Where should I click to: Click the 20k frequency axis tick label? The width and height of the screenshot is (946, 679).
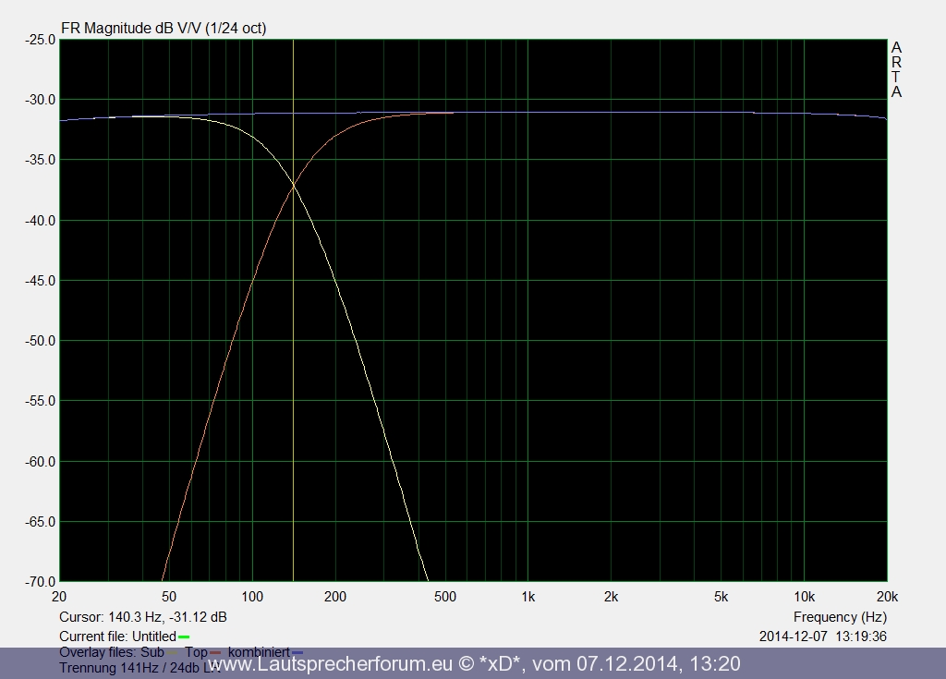coord(886,597)
